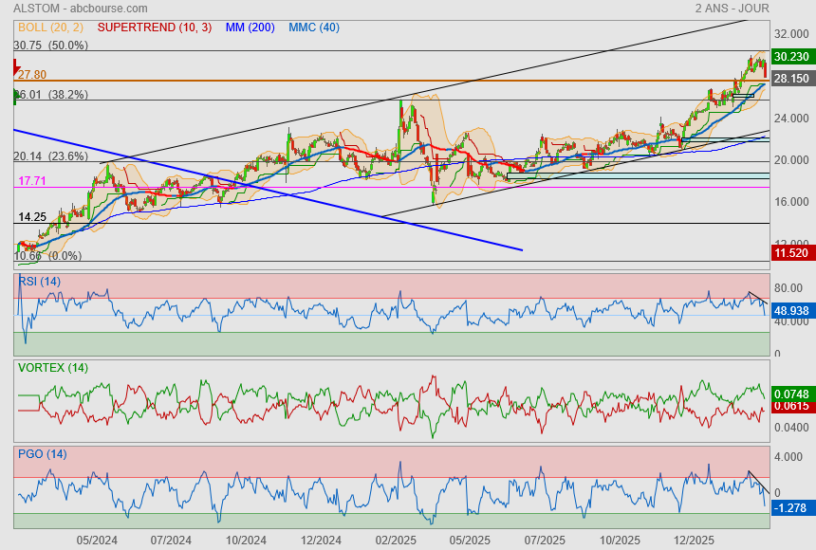816x550 pixels.
Task: Click the 02/2025 date on time axis
Action: coord(397,541)
